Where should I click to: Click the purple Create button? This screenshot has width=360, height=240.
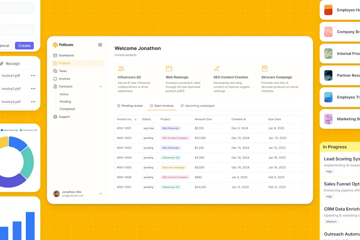point(24,46)
